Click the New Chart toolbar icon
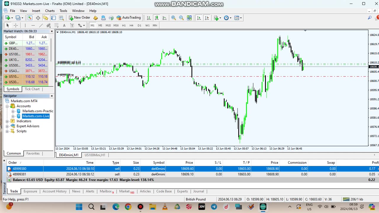379x213 pixels. pyautogui.click(x=8, y=18)
